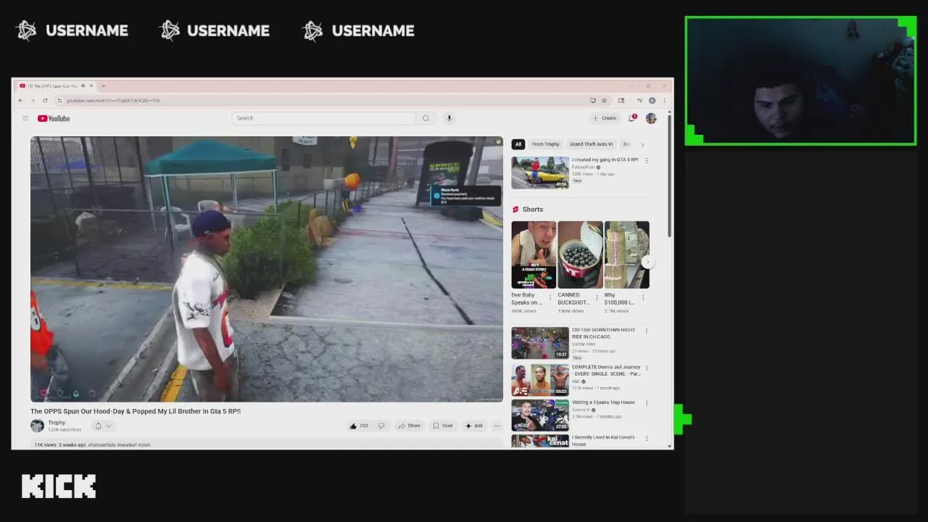The image size is (928, 522).
Task: Start voice search with the microphone icon
Action: coord(449,118)
